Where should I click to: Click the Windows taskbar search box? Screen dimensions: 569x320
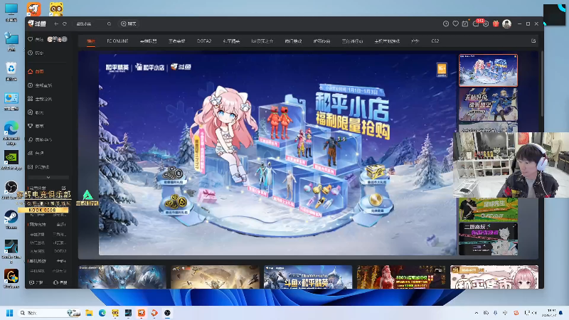click(x=50, y=313)
